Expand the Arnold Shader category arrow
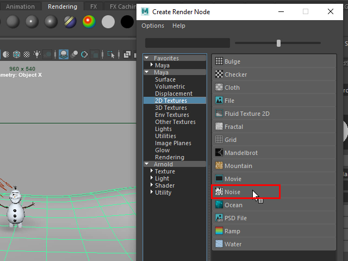 (x=151, y=185)
